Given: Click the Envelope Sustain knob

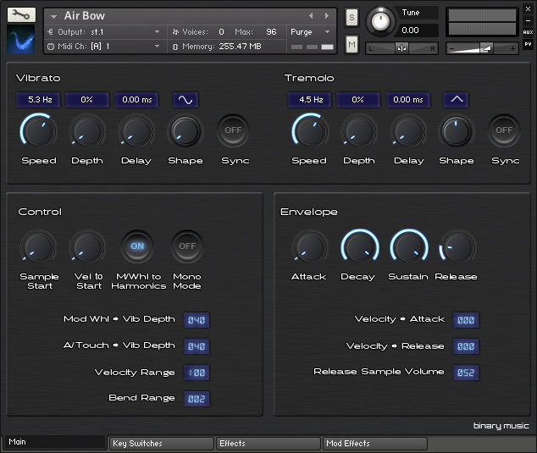Looking at the screenshot, I should coord(408,247).
